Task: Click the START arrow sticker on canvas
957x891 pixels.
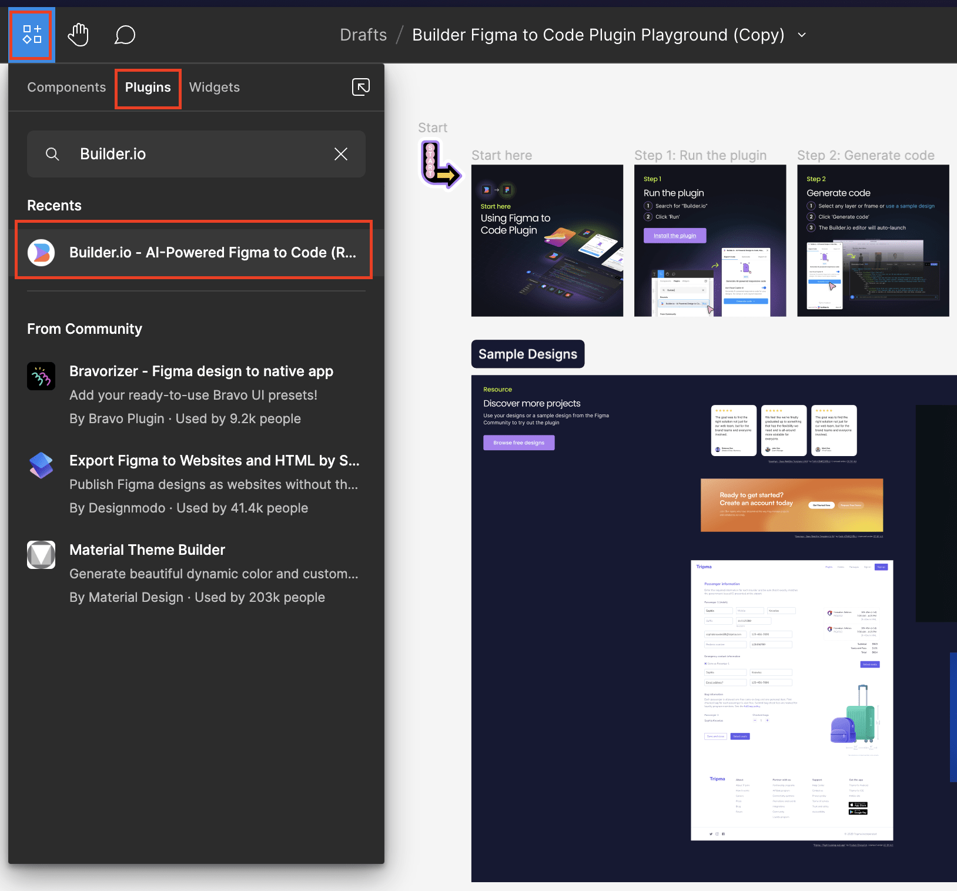Action: click(440, 165)
